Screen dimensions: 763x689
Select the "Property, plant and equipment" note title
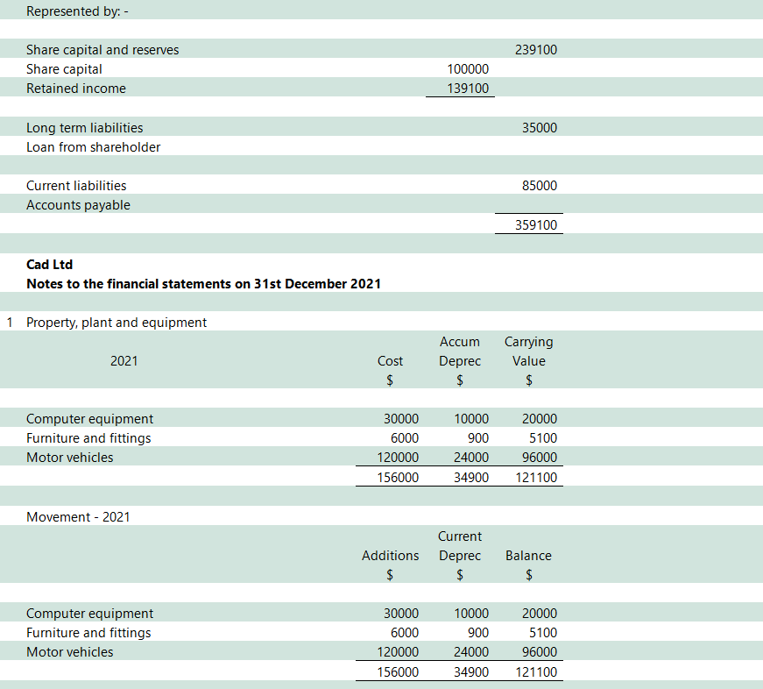tap(117, 323)
